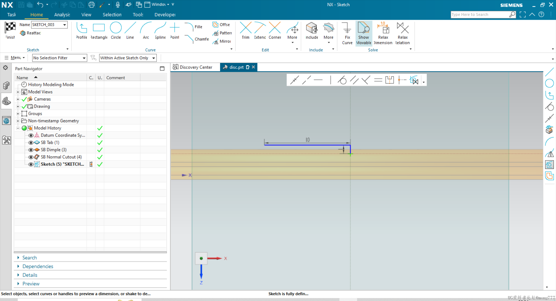This screenshot has width=556, height=301.
Task: Close the disc.prt tab
Action: (x=253, y=67)
